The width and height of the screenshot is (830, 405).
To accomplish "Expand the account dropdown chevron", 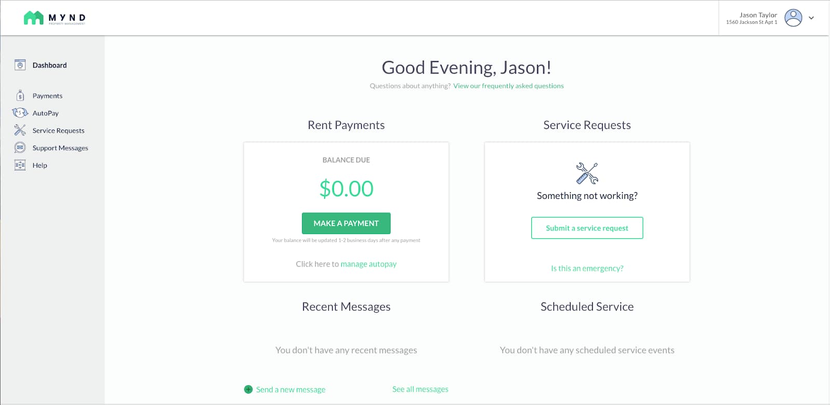I will [811, 18].
